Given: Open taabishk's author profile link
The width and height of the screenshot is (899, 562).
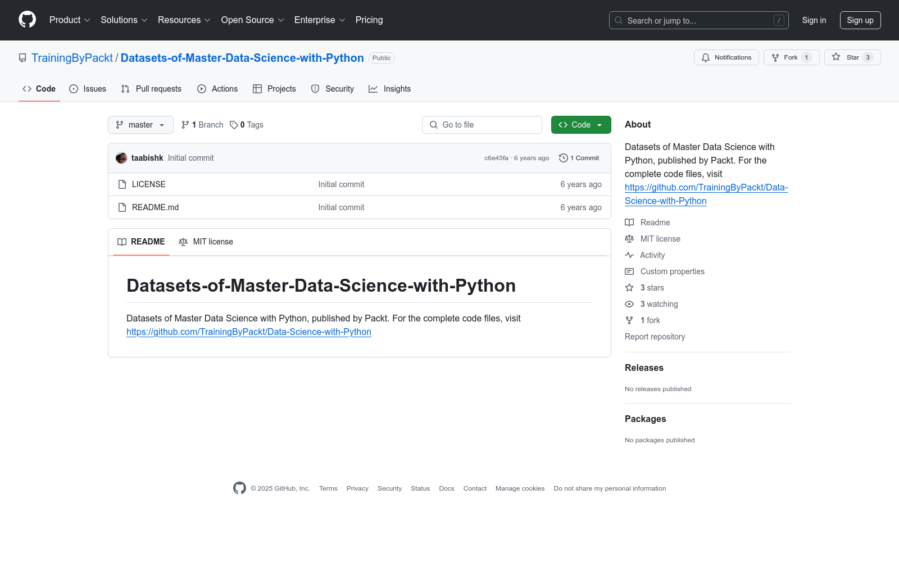Looking at the screenshot, I should pos(147,158).
